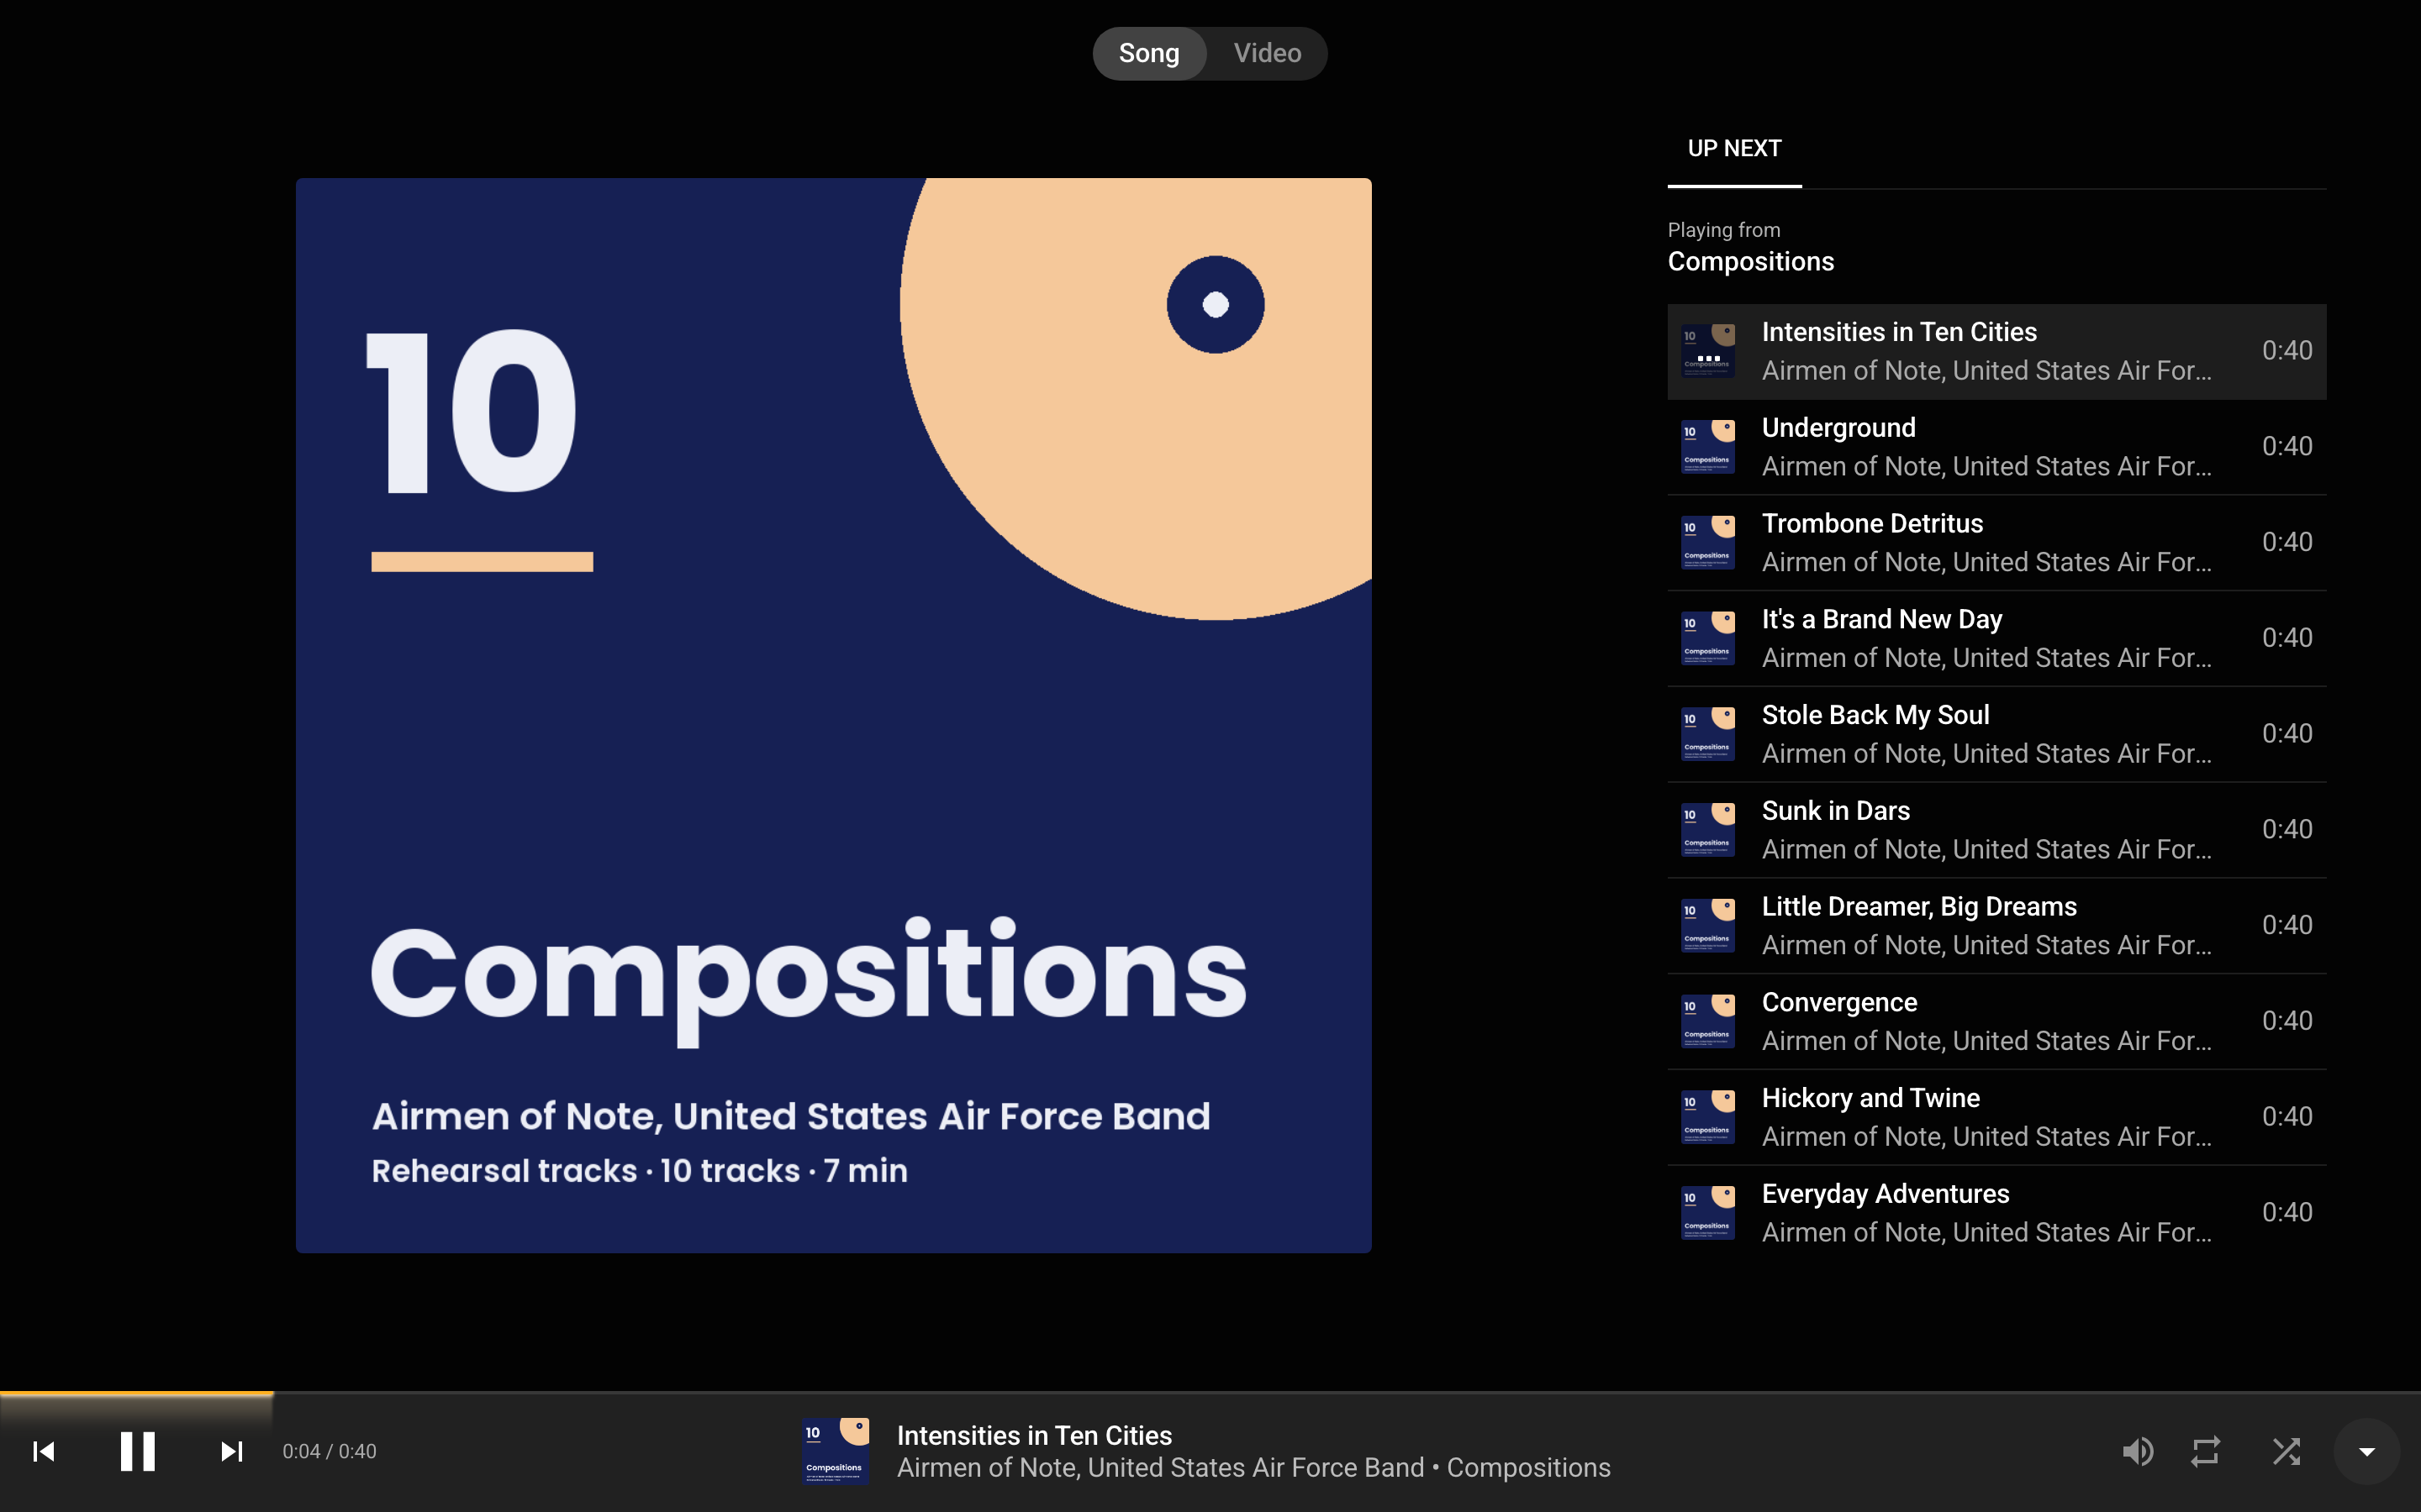The image size is (2421, 1512).
Task: Click the 0:40 duration of Trombone Detritus
Action: click(x=2287, y=542)
